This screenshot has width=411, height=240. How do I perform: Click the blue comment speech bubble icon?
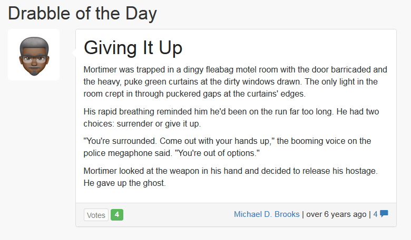[x=384, y=214]
